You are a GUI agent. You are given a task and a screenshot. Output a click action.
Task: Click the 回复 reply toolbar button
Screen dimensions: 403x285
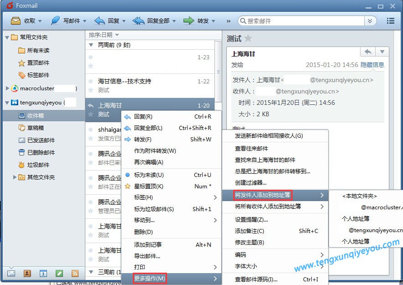click(107, 21)
